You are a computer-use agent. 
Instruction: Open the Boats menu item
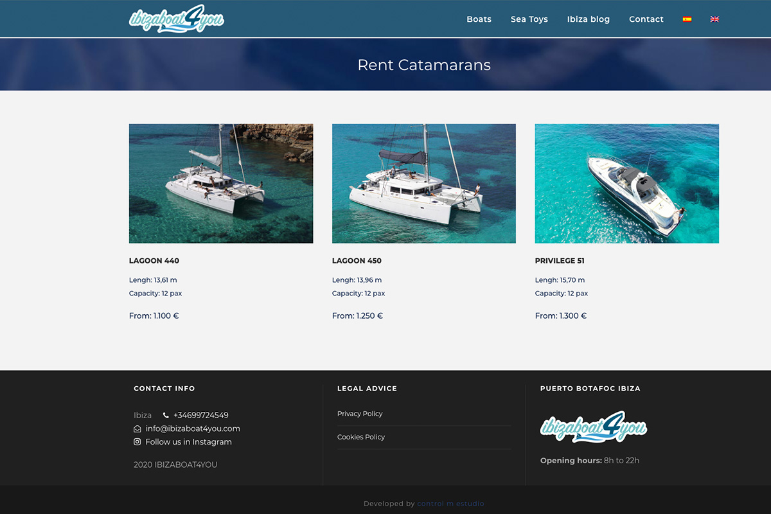tap(479, 19)
